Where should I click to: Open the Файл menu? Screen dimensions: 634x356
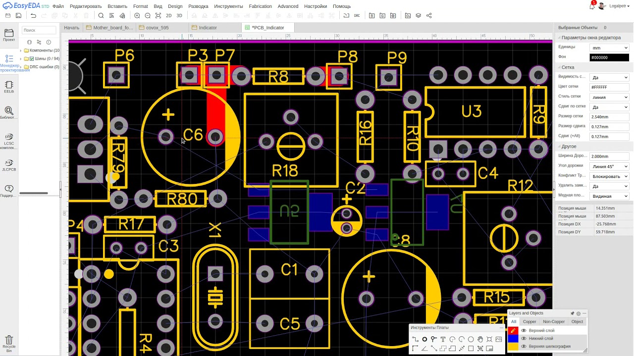click(58, 6)
